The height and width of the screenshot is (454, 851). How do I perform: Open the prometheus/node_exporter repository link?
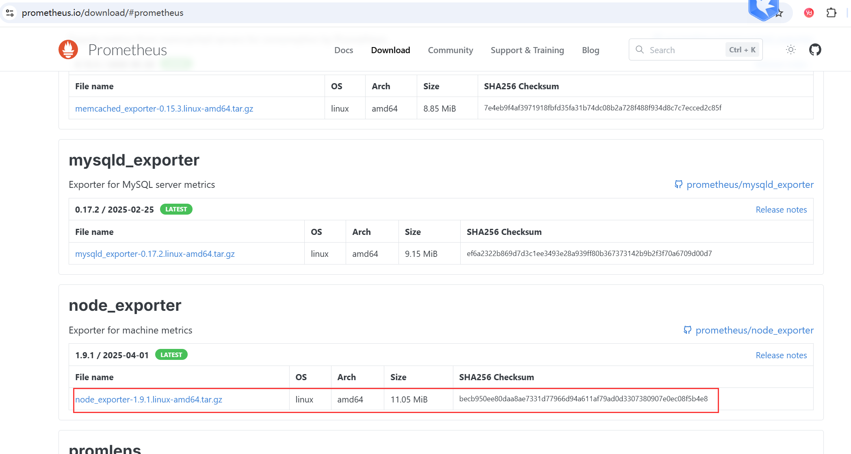tap(754, 331)
